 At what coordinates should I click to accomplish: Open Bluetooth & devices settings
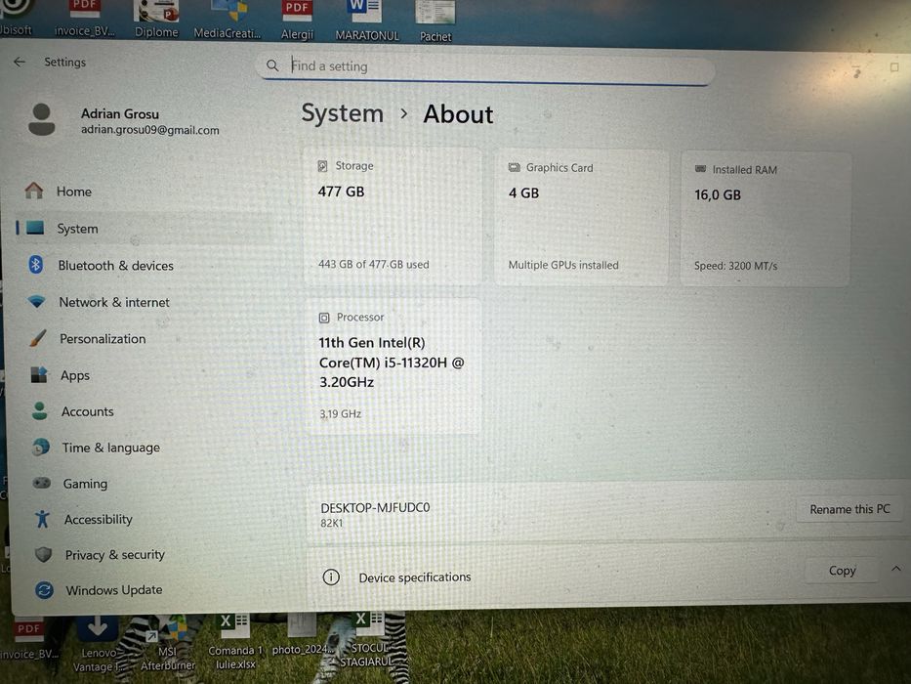115,266
